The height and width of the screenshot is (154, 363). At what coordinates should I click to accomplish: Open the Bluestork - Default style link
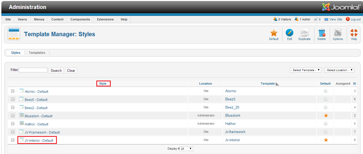tap(39, 116)
